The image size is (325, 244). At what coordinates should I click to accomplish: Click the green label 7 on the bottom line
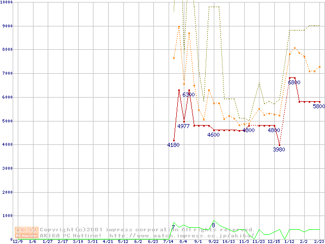click(x=173, y=227)
